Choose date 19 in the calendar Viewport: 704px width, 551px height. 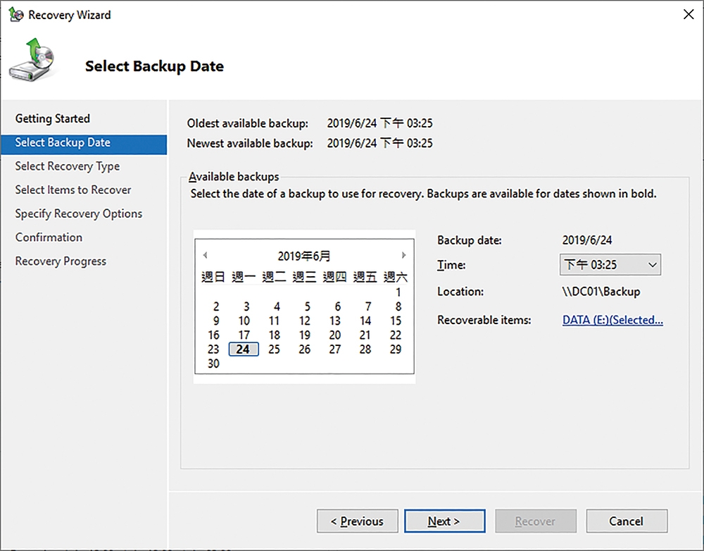point(305,335)
